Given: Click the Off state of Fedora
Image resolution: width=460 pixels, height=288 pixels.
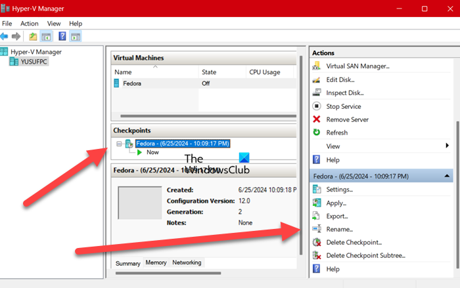Looking at the screenshot, I should point(206,83).
